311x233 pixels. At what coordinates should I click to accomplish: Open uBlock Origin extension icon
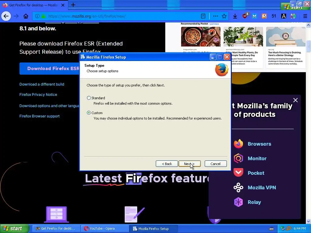pos(245,16)
